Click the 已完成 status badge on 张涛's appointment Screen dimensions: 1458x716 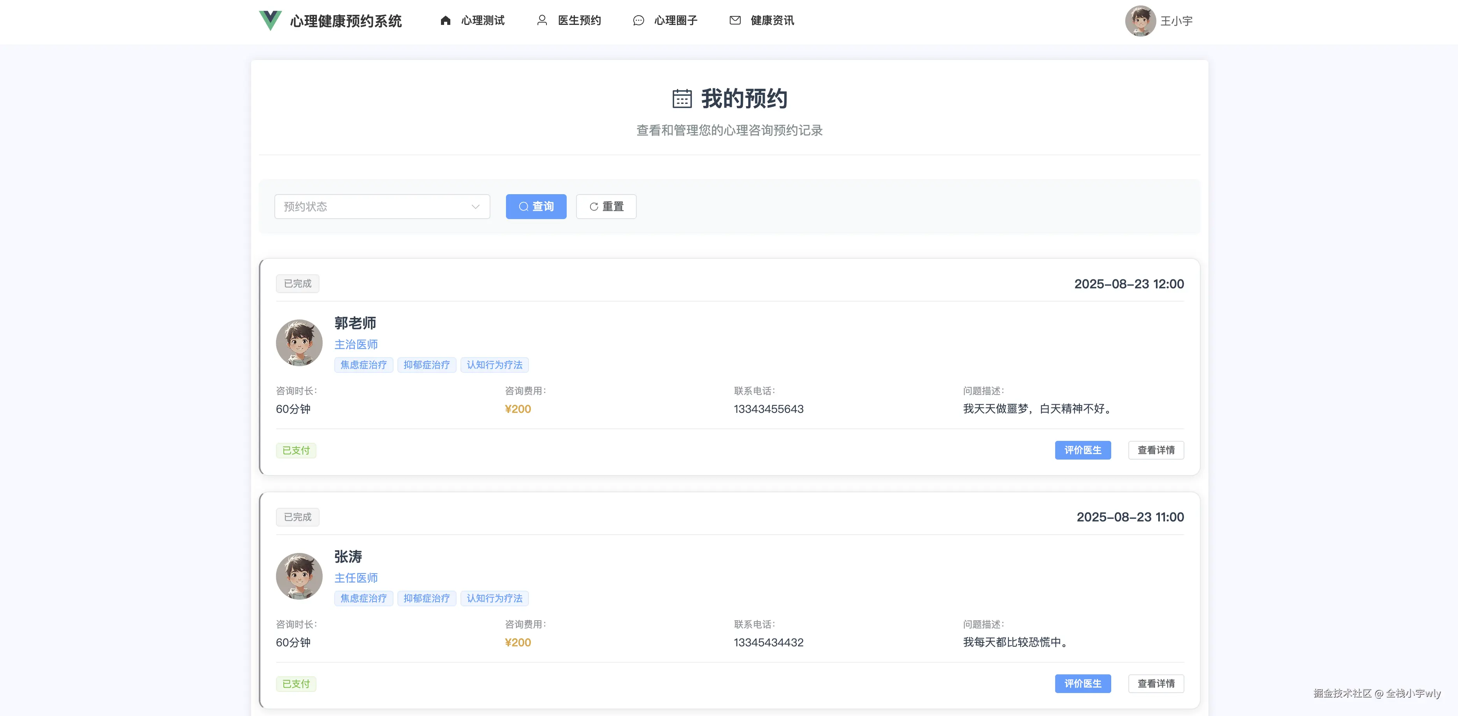297,517
